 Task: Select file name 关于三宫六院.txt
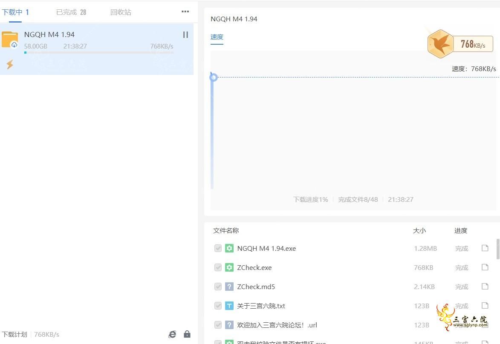(261, 306)
